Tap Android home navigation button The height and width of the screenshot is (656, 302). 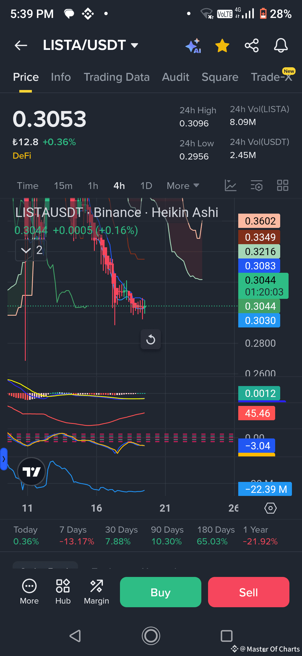point(151,636)
